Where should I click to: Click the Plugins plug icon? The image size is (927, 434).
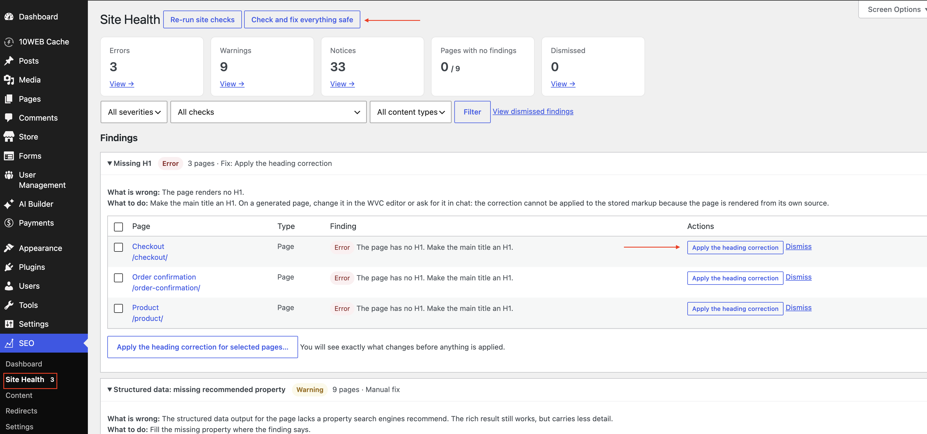coord(9,267)
